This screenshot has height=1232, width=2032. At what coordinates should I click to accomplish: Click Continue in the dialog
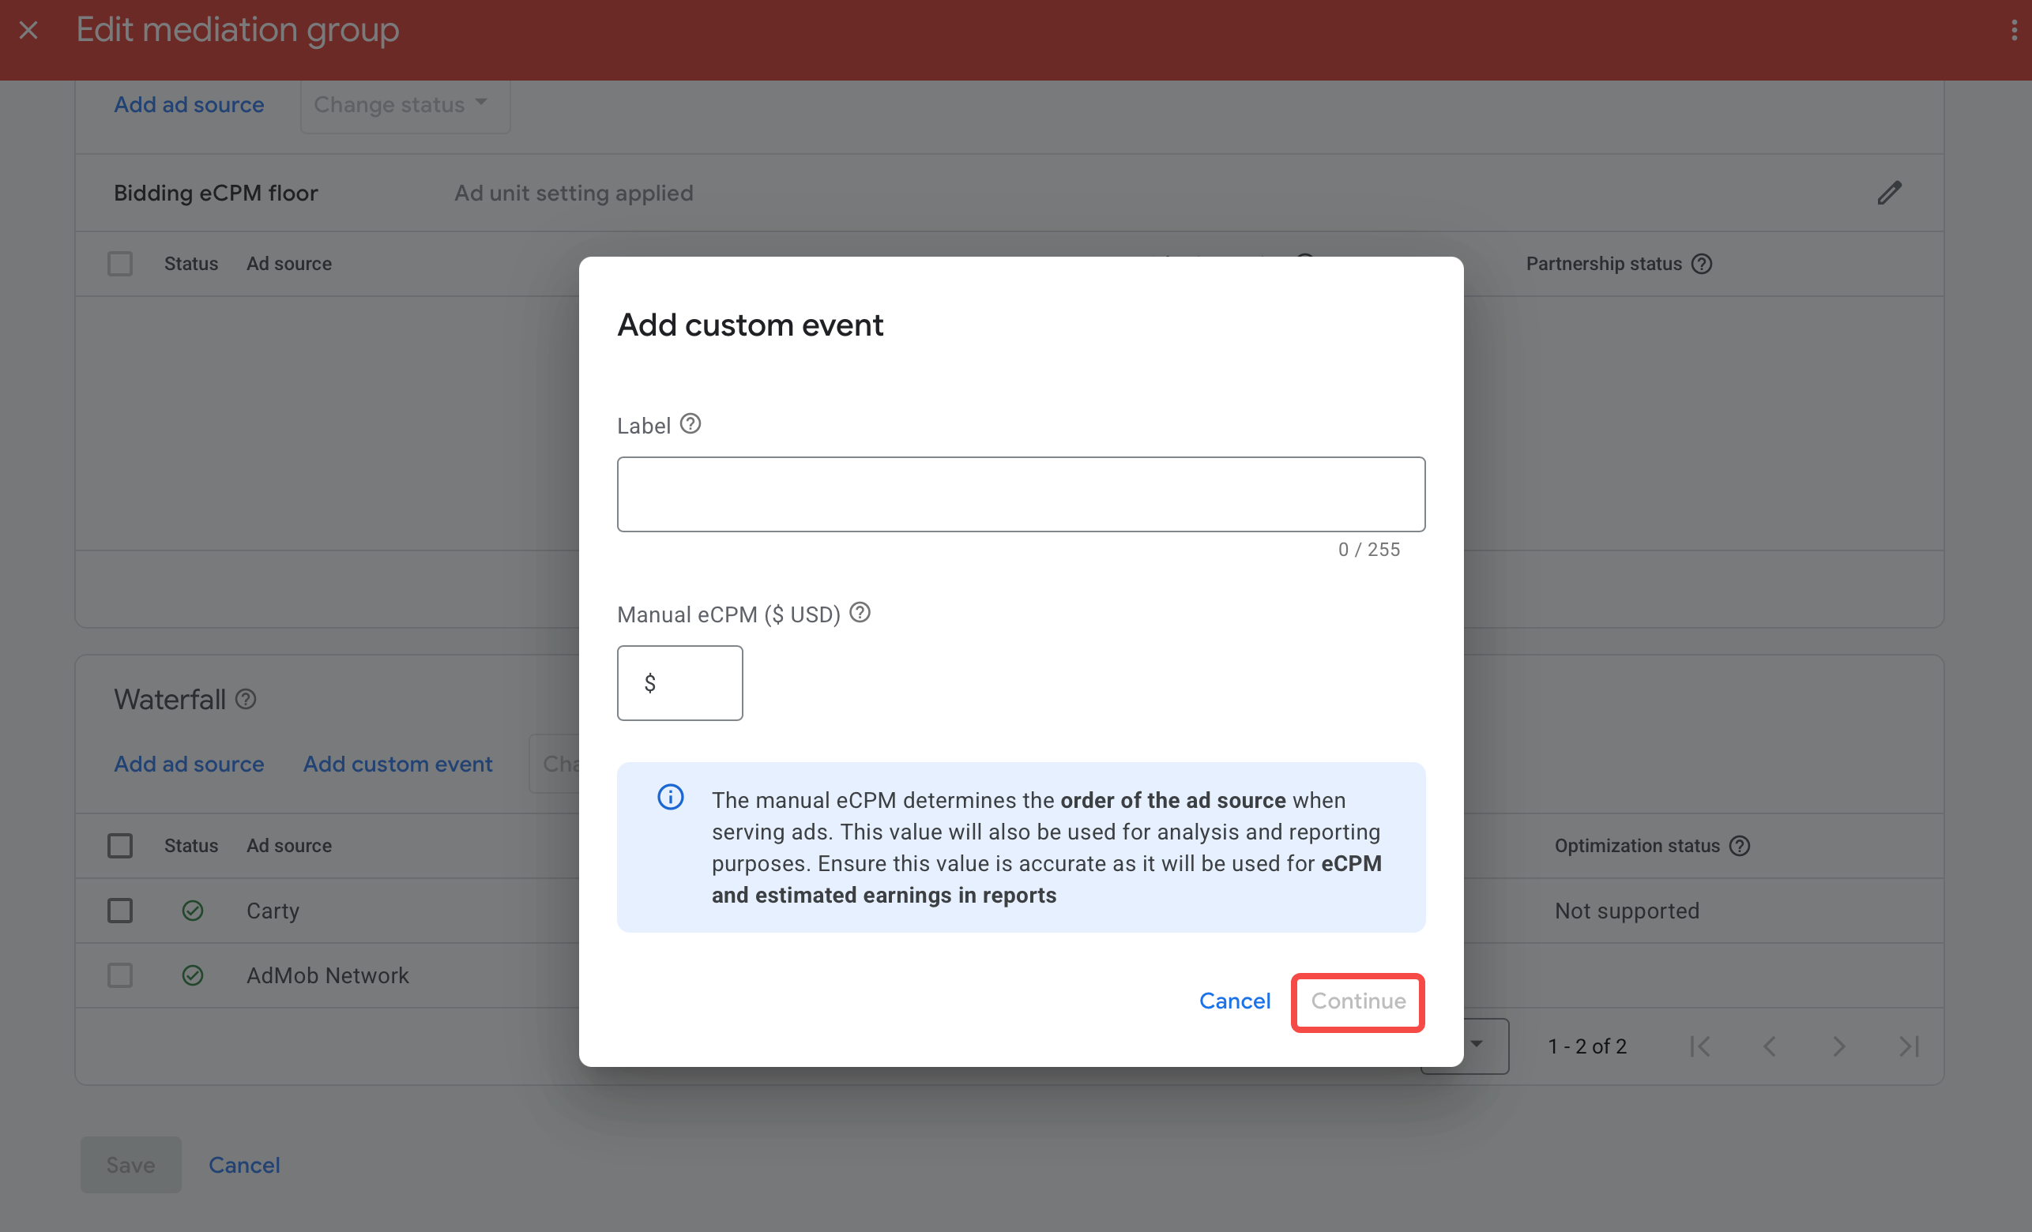[1357, 1001]
